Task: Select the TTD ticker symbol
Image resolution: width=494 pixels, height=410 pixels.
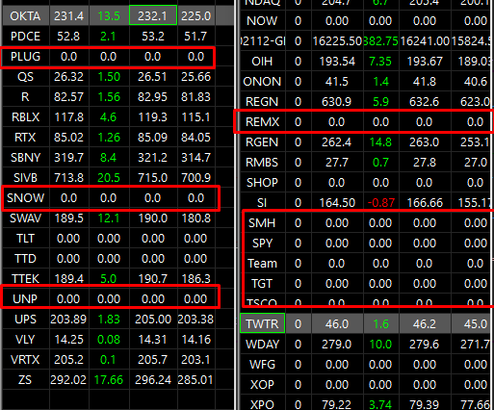Action: [x=25, y=259]
